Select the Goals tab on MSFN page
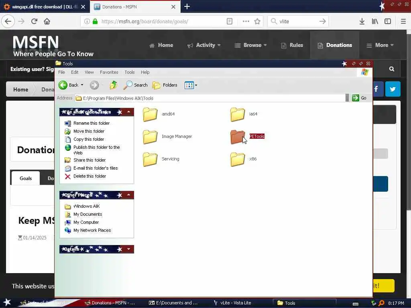This screenshot has height=308, width=411. pyautogui.click(x=25, y=178)
